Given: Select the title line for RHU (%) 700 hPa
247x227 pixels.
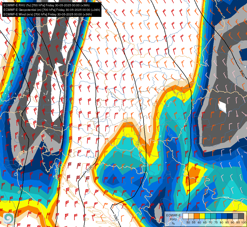Looking at the screenshot, I should [x=46, y=5].
